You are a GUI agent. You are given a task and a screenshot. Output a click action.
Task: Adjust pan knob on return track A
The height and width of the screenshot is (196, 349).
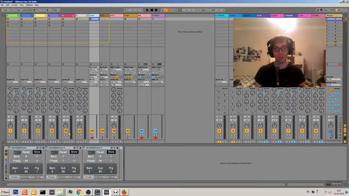pyautogui.click(x=219, y=125)
